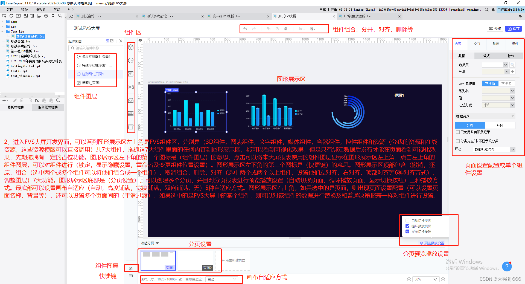Dock layer panel to the right
The width and height of the screenshot is (525, 284).
click(x=112, y=41)
